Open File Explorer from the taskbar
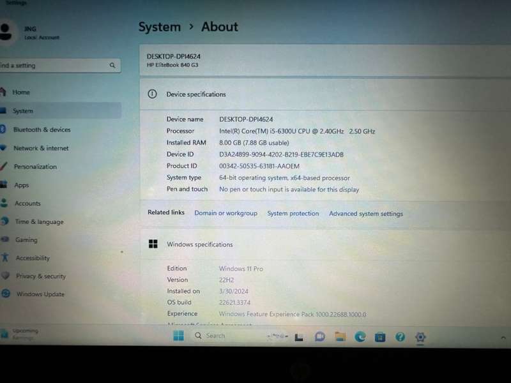This screenshot has width=511, height=383. point(340,337)
